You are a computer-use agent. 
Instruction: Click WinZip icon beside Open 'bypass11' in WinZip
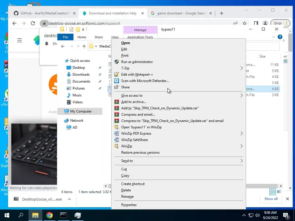[116, 127]
